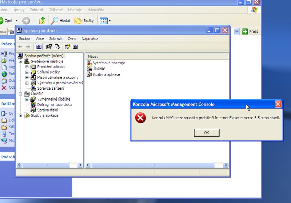This screenshot has width=291, height=203.
Task: Click the show/hide action pane toolbar icon
Action: click(75, 47)
